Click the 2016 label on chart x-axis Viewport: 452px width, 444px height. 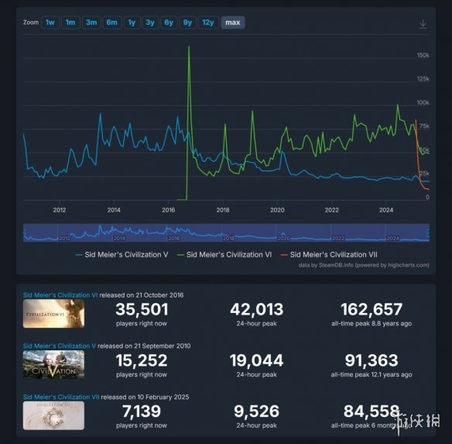tap(169, 210)
